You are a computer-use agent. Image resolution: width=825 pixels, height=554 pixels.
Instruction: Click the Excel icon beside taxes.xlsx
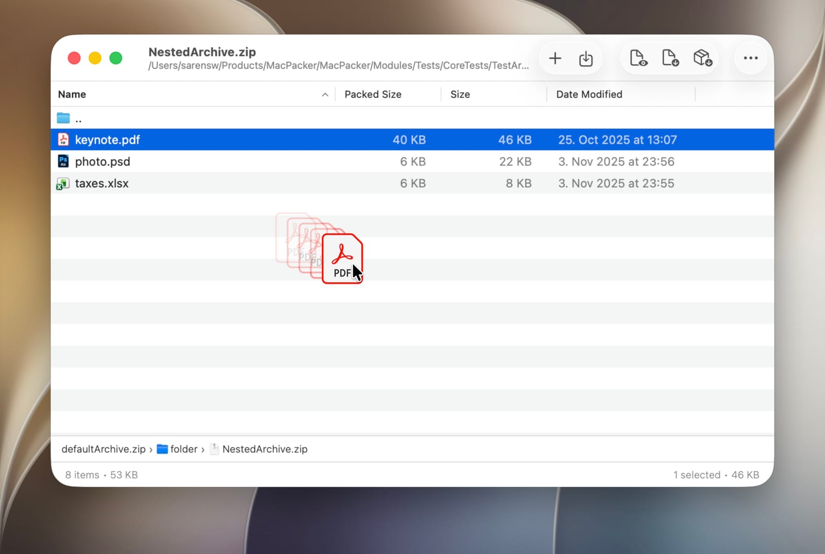coord(63,184)
